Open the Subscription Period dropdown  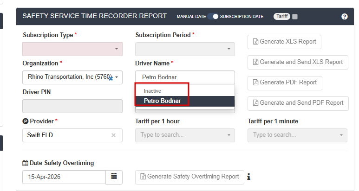pyautogui.click(x=228, y=49)
